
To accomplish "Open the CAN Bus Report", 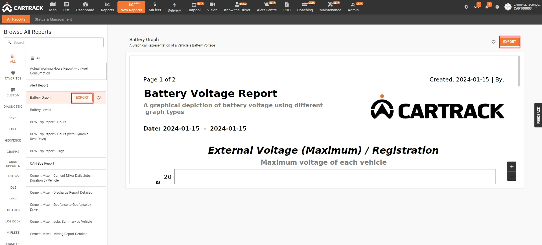I will pyautogui.click(x=66, y=164).
